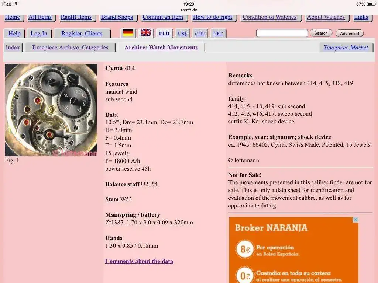Select the 'power reserve 48h' text
Screen dimensions: 378x283
point(128,169)
